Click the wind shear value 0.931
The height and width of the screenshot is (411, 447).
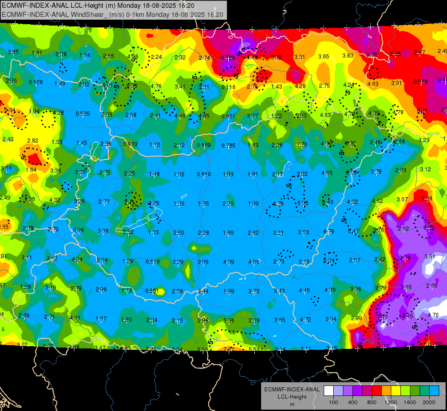[x=228, y=116]
